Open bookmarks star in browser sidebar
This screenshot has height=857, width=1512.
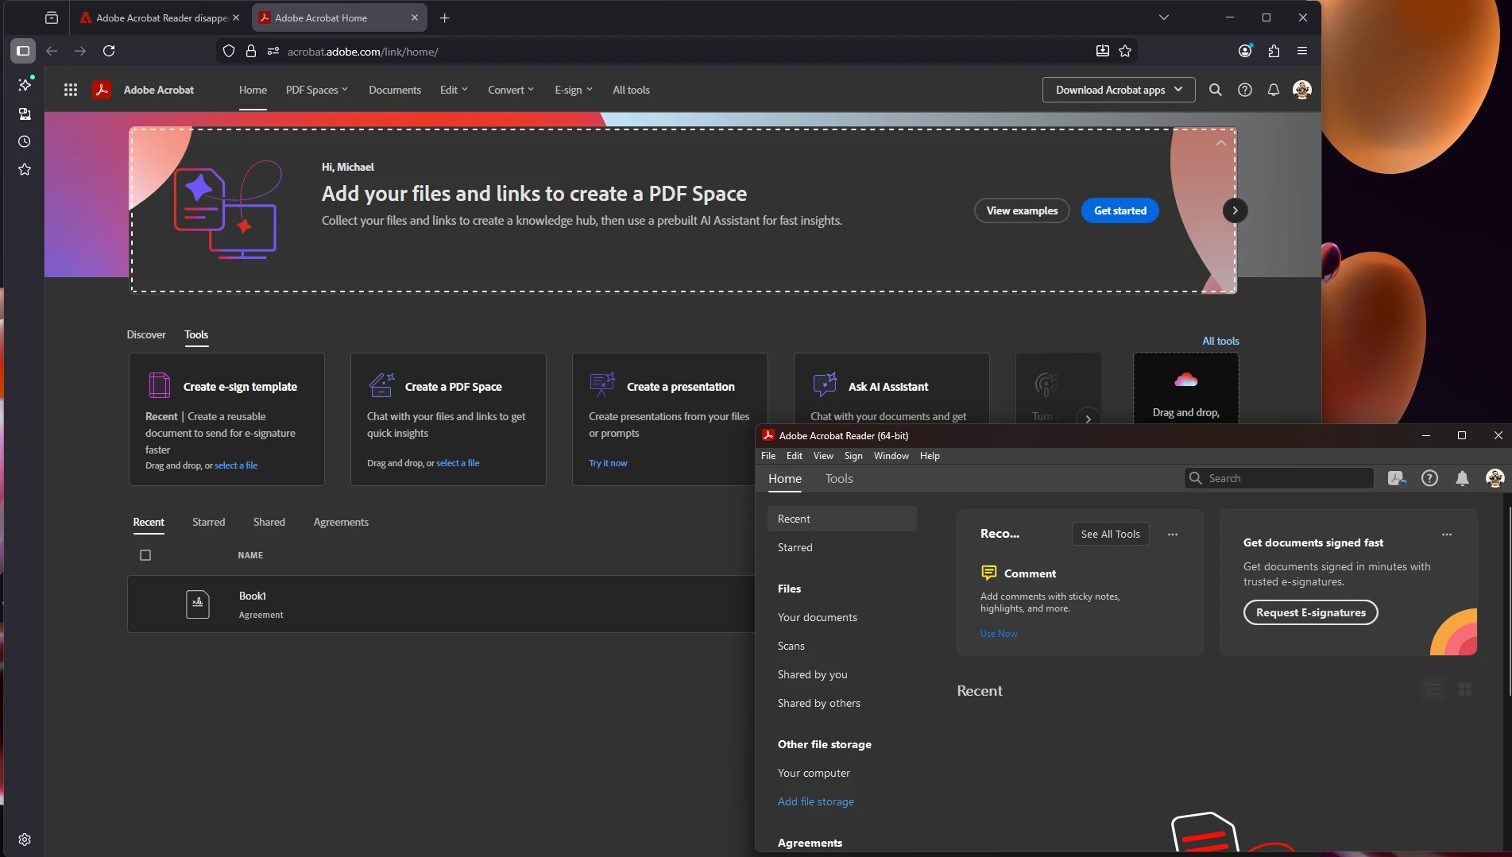[x=25, y=169]
